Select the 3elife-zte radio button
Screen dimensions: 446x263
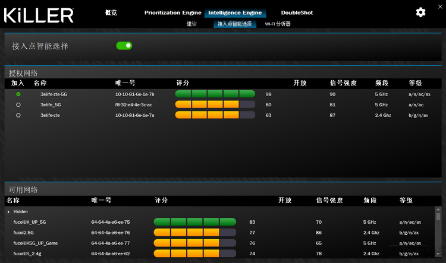coord(18,115)
